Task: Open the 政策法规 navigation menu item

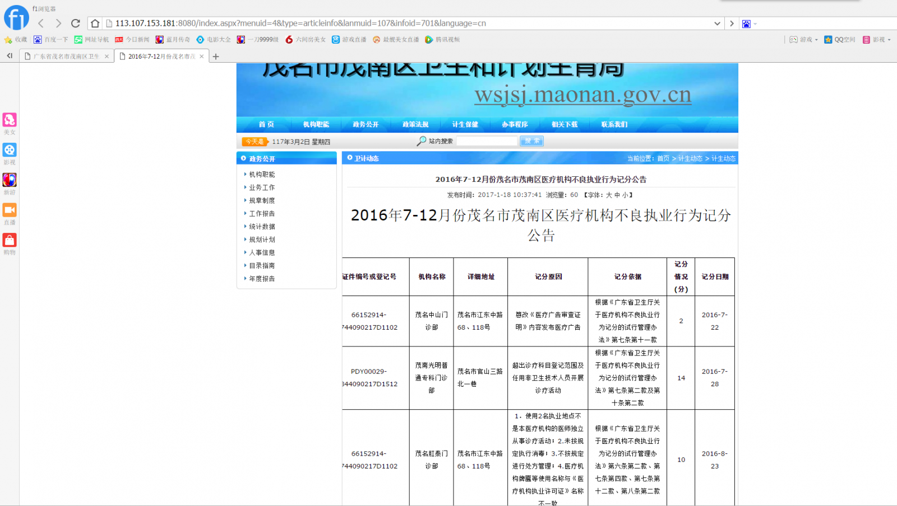Action: pos(415,124)
